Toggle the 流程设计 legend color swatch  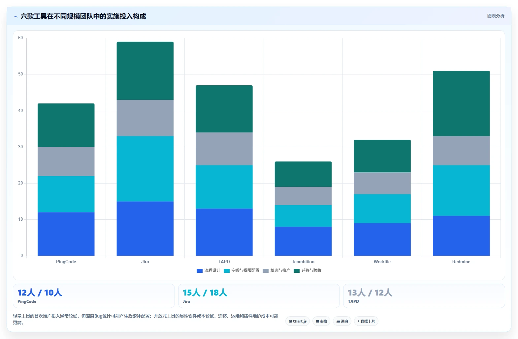click(199, 271)
